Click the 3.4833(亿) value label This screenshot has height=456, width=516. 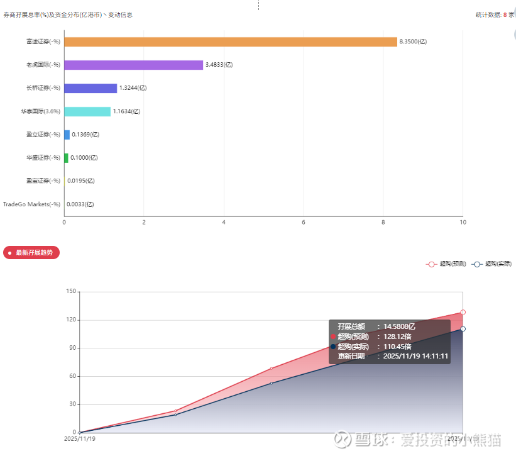click(219, 65)
